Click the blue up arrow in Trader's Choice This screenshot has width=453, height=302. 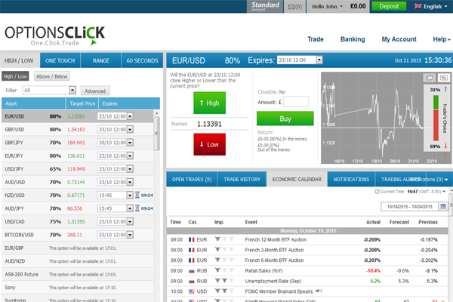click(445, 90)
